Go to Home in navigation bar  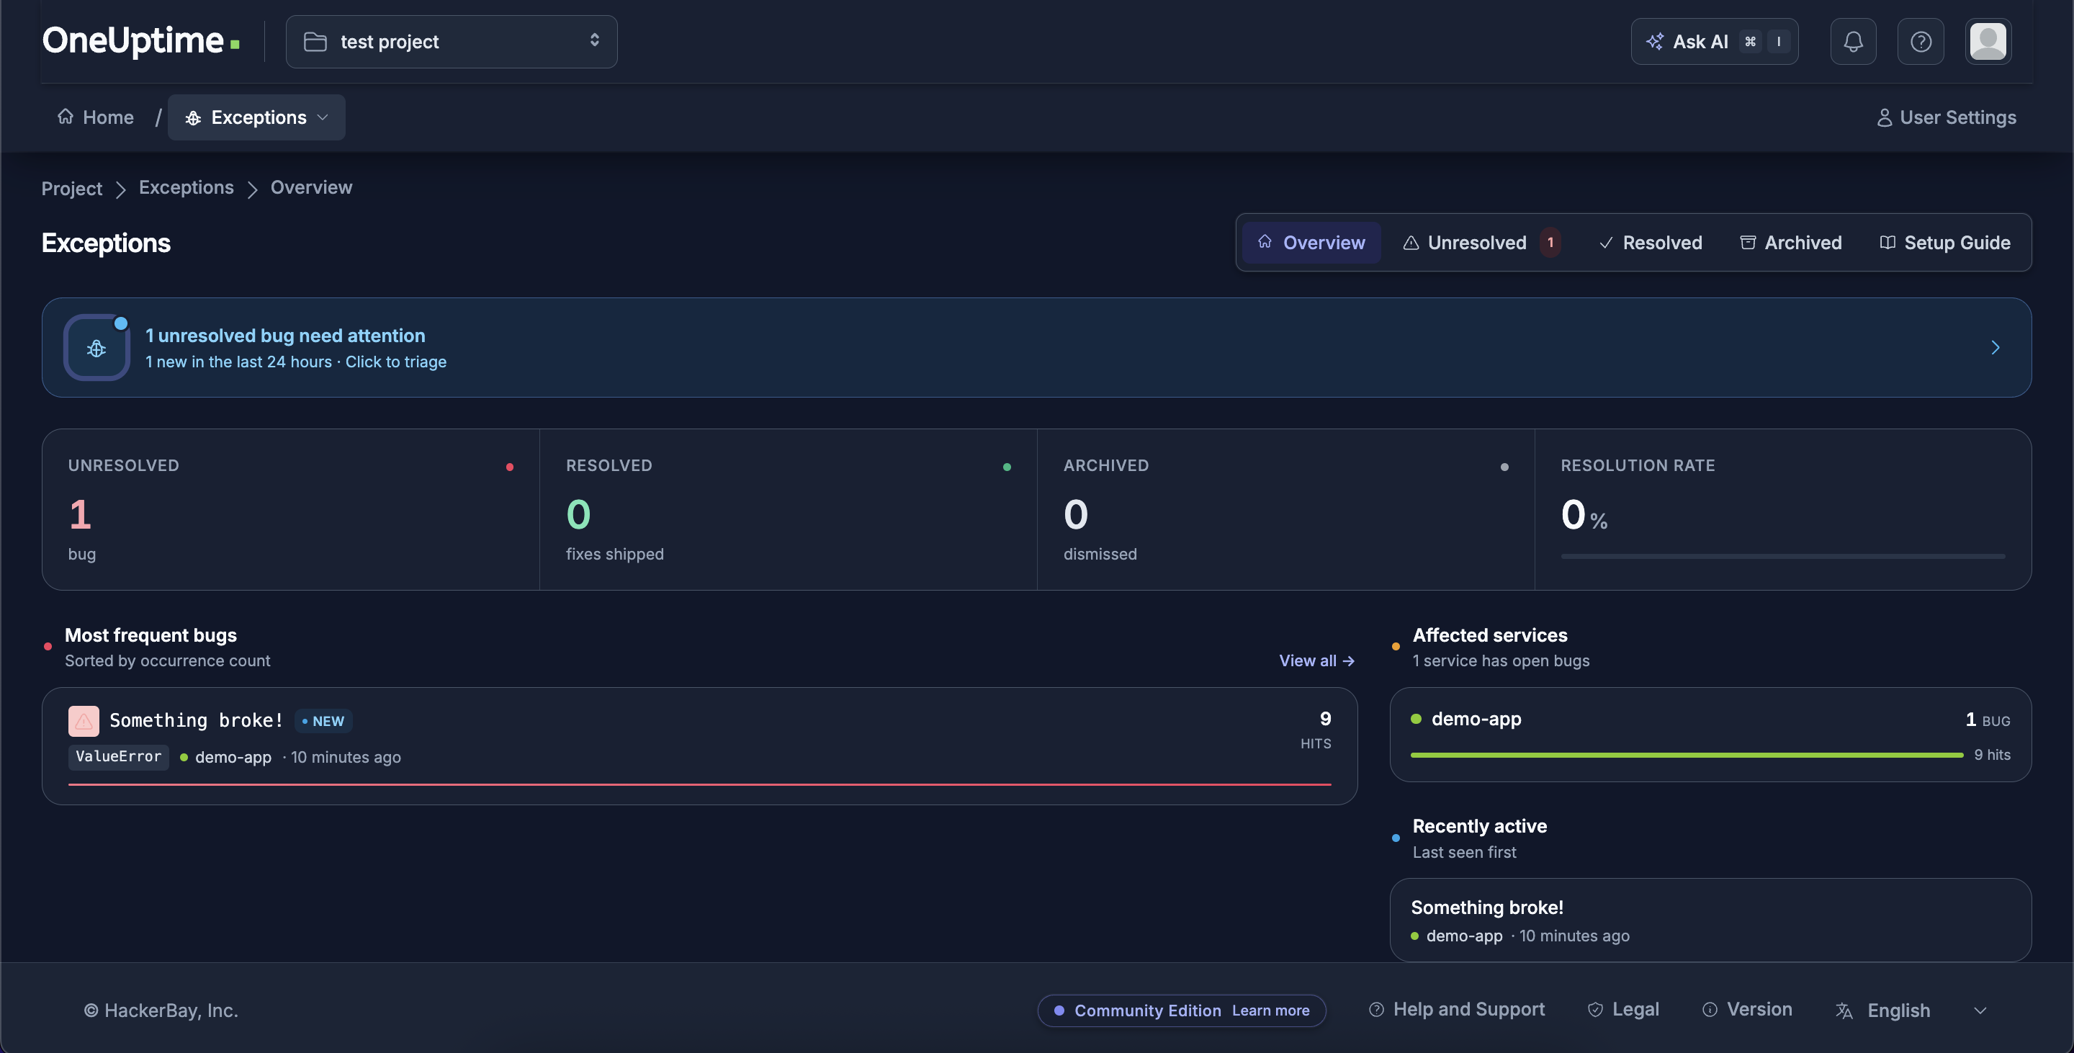(x=96, y=117)
